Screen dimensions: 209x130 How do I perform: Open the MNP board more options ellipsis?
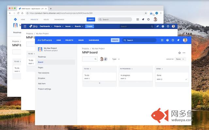pos(184,53)
